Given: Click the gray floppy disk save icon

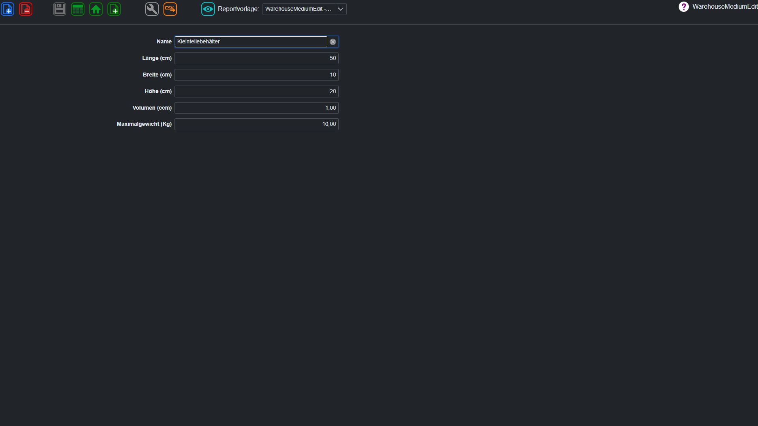Looking at the screenshot, I should click(60, 9).
